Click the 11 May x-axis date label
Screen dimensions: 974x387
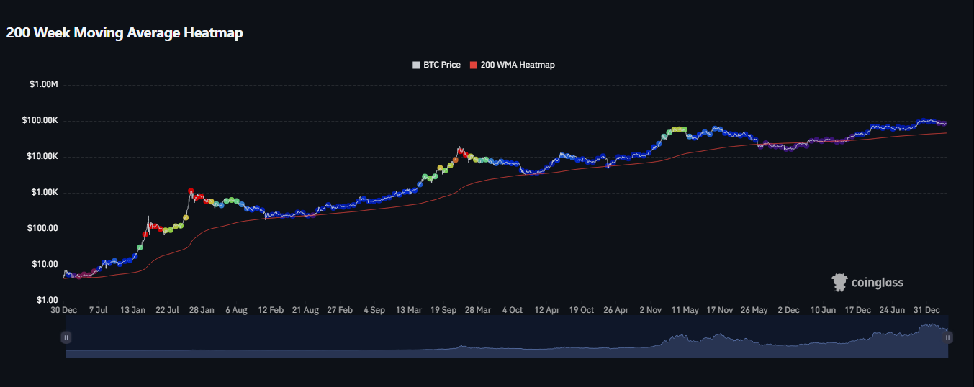(x=685, y=311)
